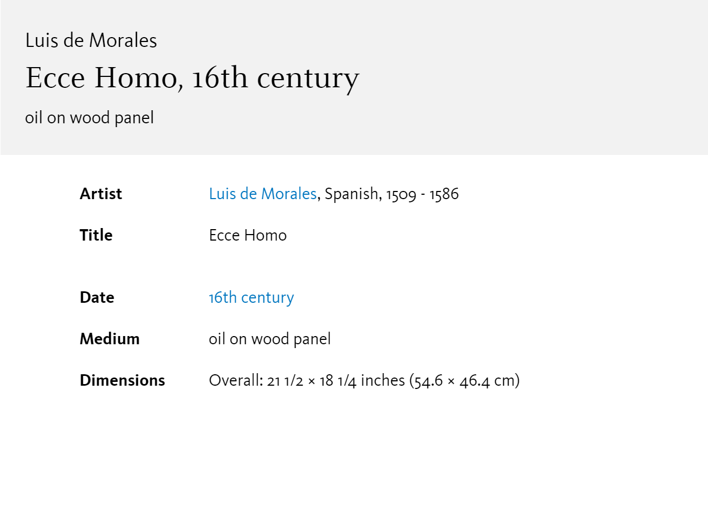
Task: Click the Medium value oil on wood panel
Action: pyautogui.click(x=270, y=339)
